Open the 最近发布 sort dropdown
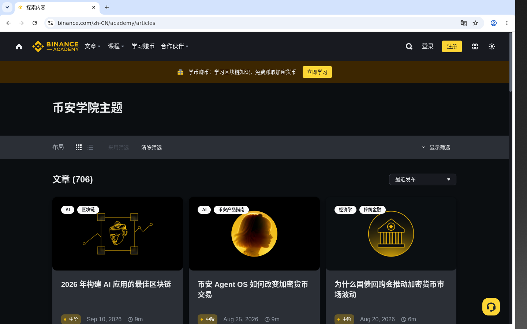This screenshot has width=527, height=329. (423, 179)
